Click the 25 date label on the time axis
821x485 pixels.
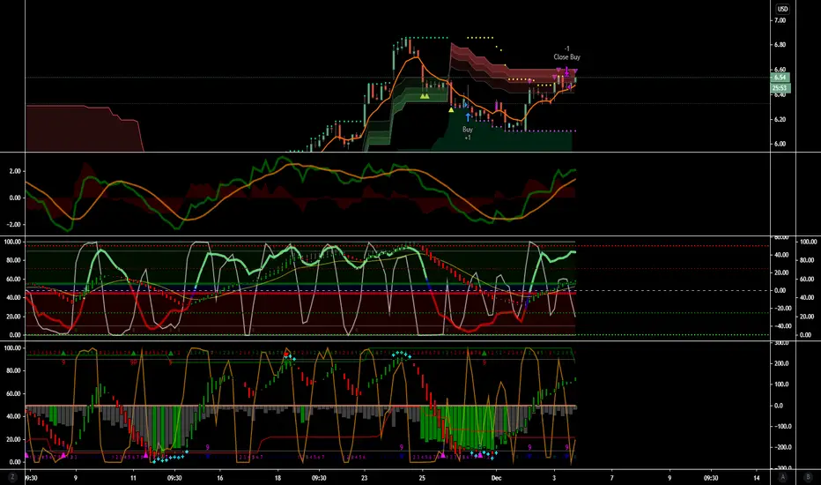[x=423, y=478]
